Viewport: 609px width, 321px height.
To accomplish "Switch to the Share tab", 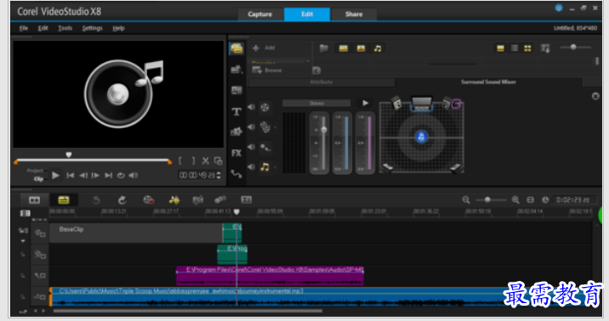I will click(354, 14).
